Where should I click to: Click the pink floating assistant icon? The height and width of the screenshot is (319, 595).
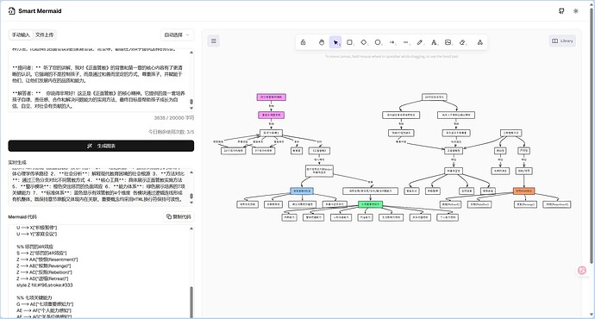pos(582,271)
